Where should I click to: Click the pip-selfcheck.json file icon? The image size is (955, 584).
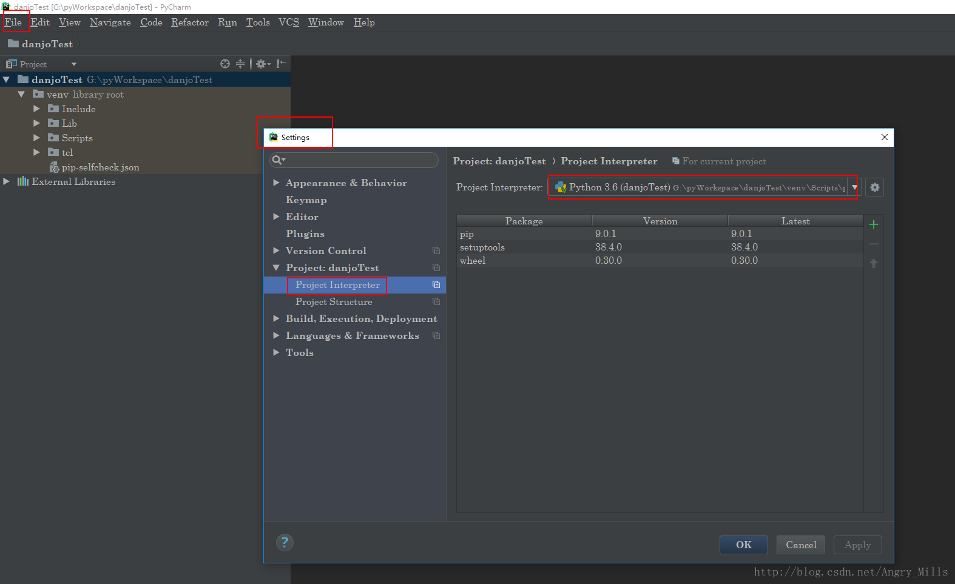click(x=54, y=167)
